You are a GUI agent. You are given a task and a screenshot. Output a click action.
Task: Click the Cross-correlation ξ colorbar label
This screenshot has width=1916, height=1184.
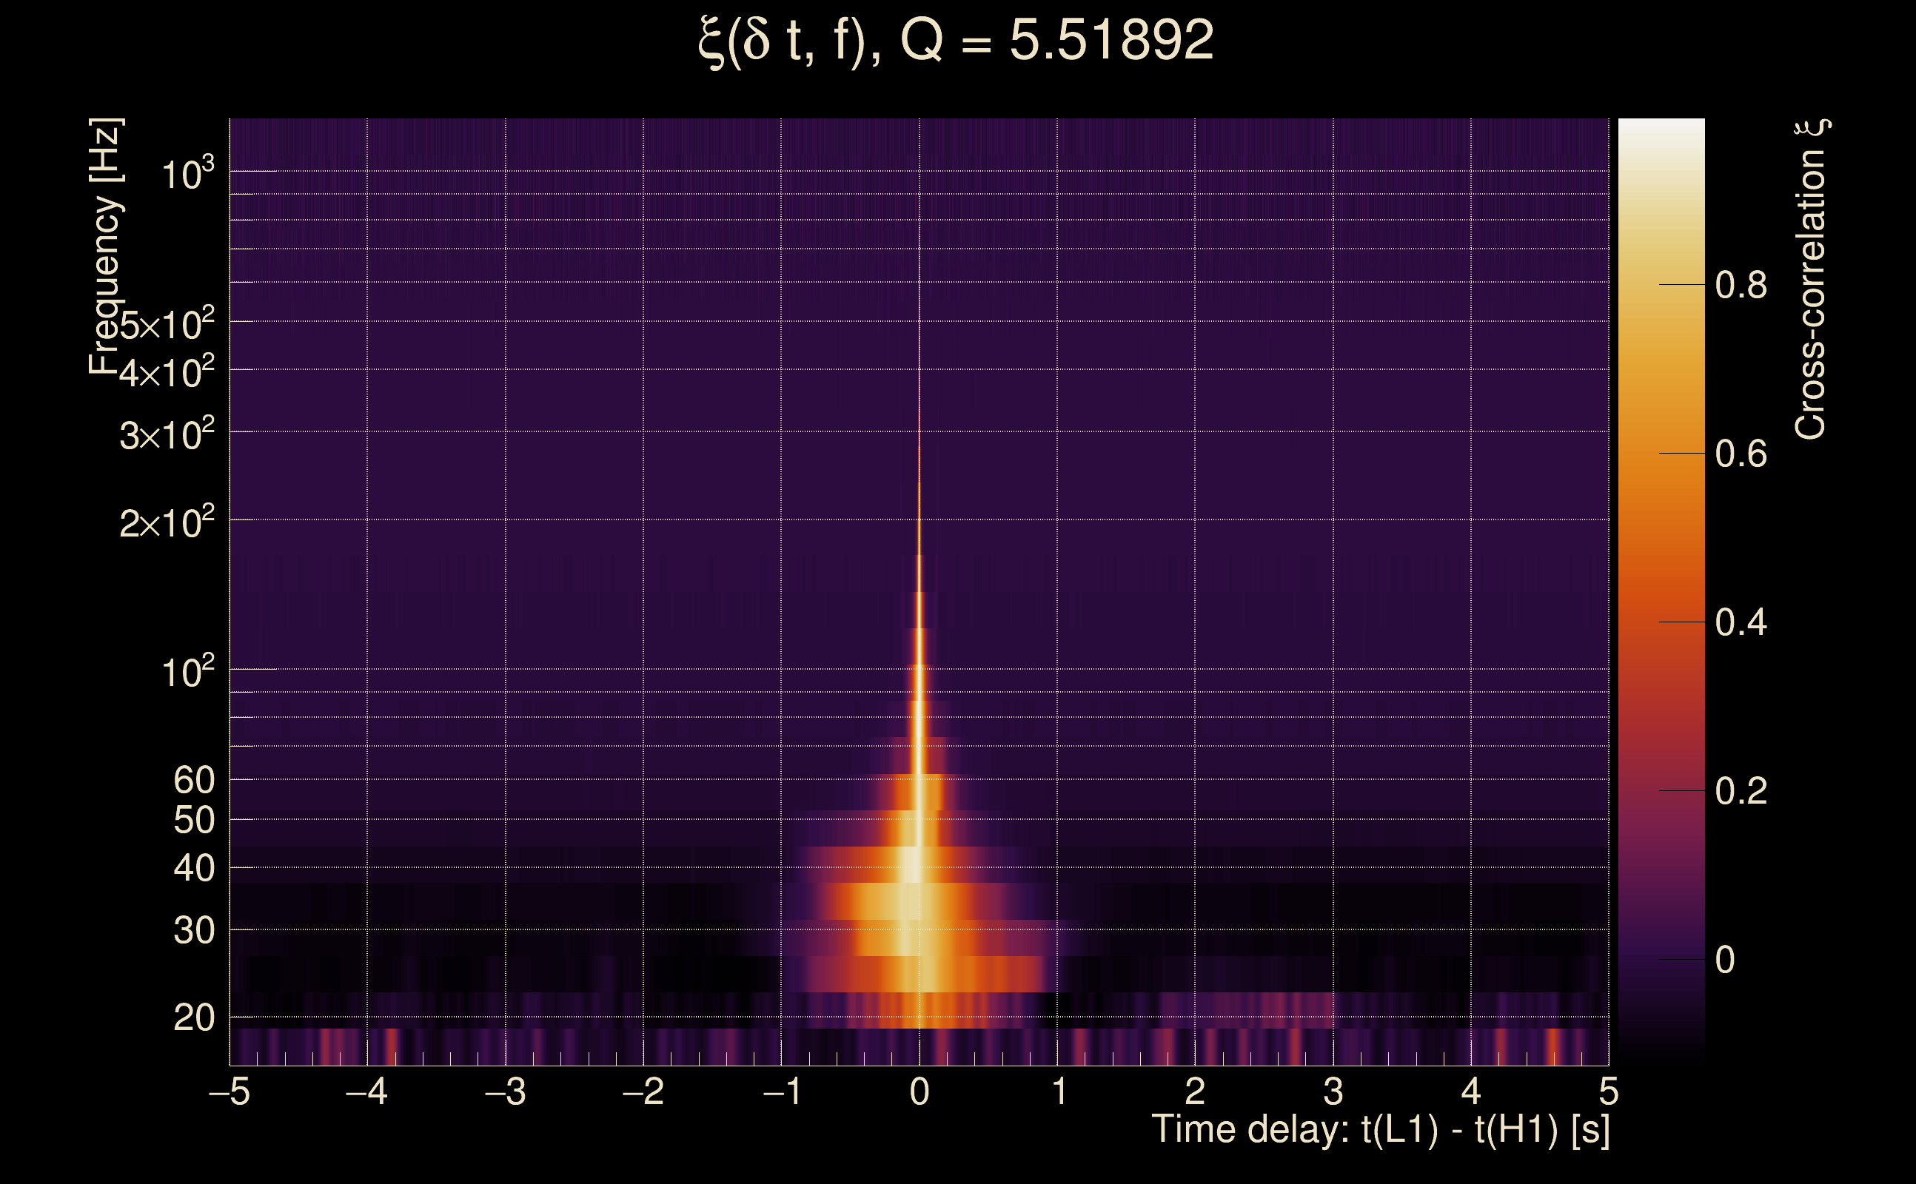click(x=1811, y=279)
